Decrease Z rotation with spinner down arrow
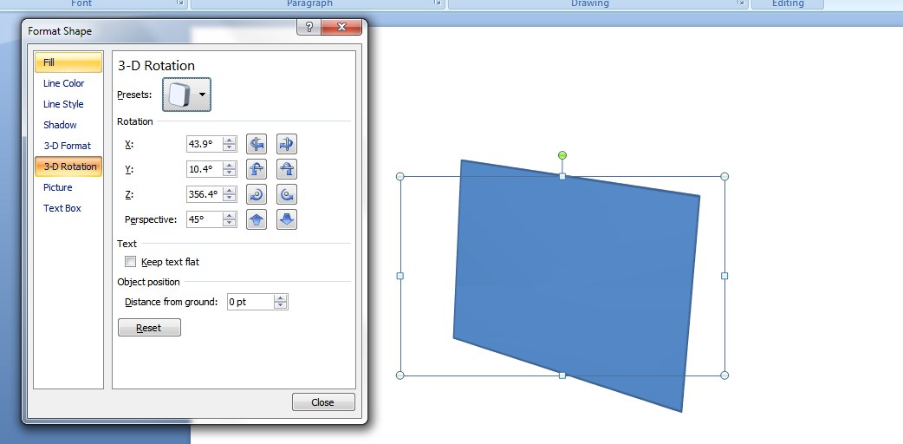 tap(230, 199)
